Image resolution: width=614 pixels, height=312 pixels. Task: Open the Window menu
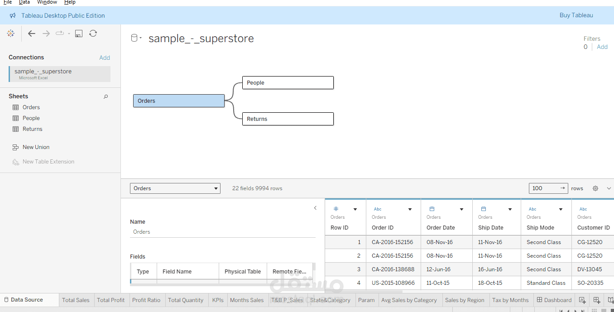(x=47, y=2)
